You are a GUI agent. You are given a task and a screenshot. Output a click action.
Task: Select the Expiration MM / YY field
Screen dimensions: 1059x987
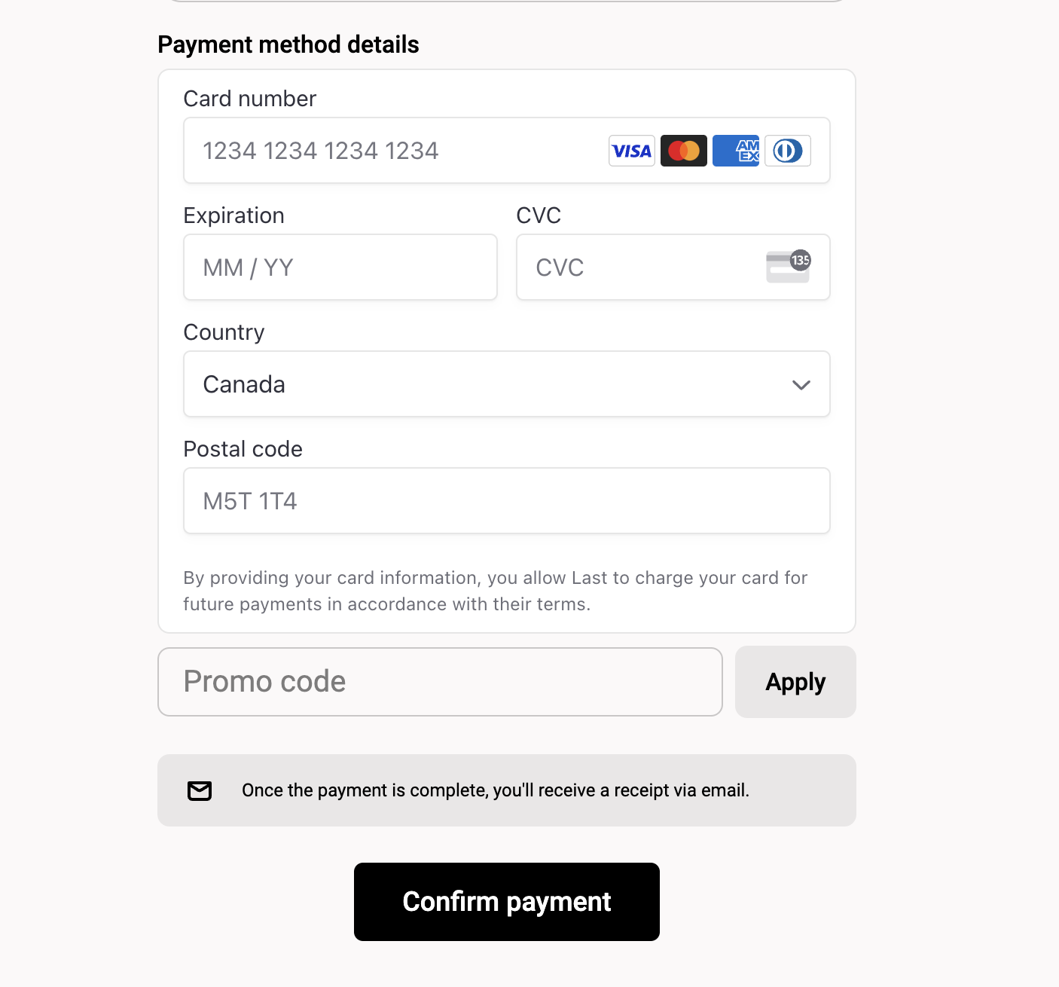tap(340, 267)
